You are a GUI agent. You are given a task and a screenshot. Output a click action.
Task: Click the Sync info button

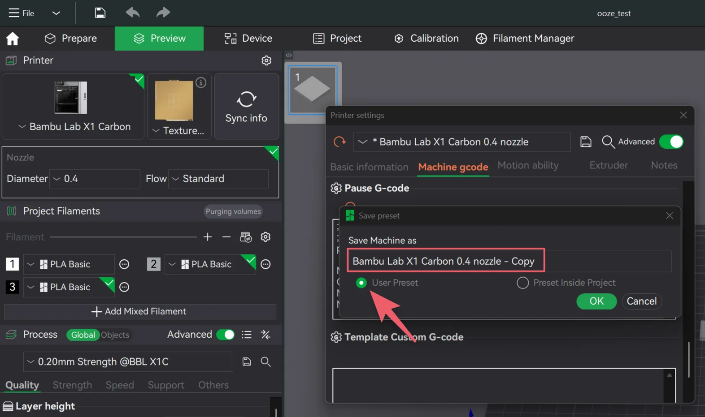[247, 107]
